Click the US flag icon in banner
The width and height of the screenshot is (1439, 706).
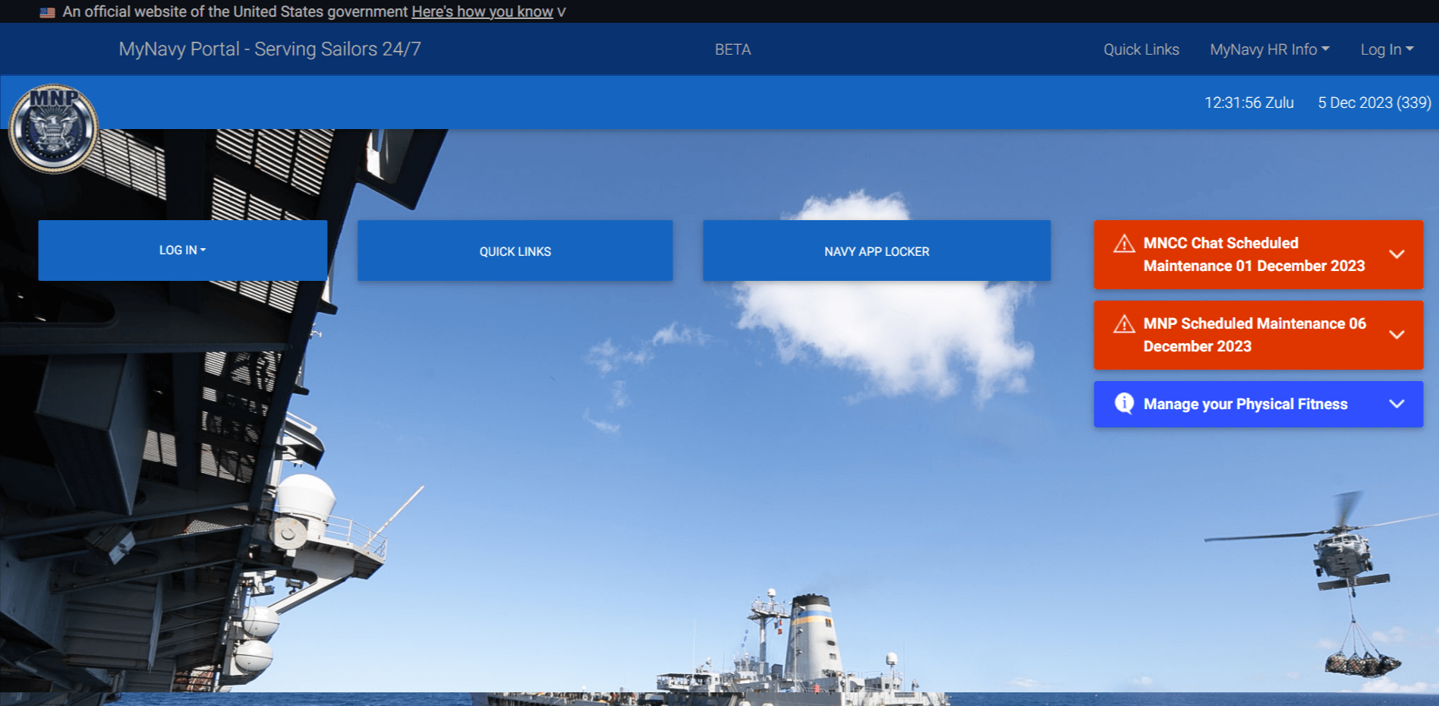(x=47, y=12)
